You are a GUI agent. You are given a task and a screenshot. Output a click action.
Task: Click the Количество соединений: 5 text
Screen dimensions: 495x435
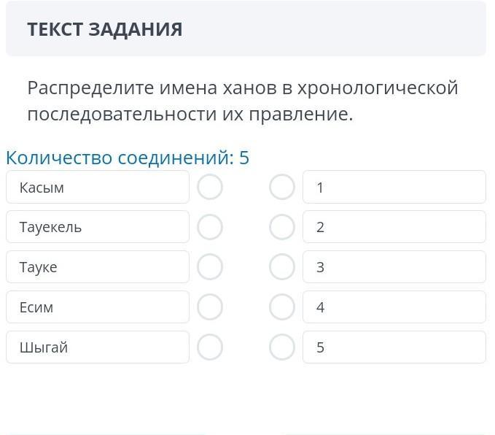click(x=128, y=158)
